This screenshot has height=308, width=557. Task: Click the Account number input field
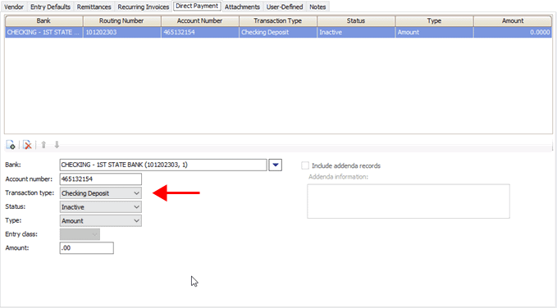101,179
